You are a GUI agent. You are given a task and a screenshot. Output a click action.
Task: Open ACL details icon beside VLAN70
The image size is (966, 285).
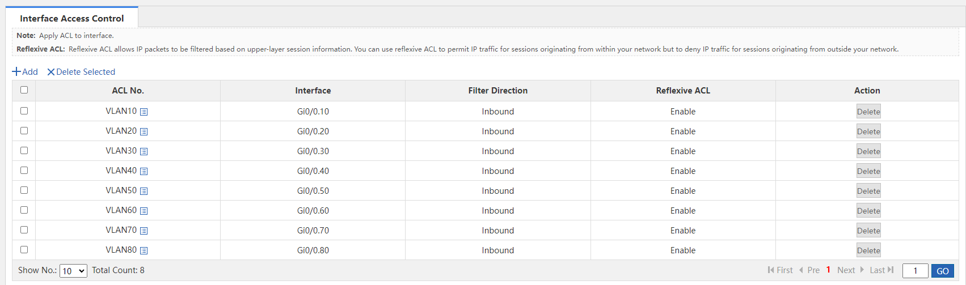144,231
